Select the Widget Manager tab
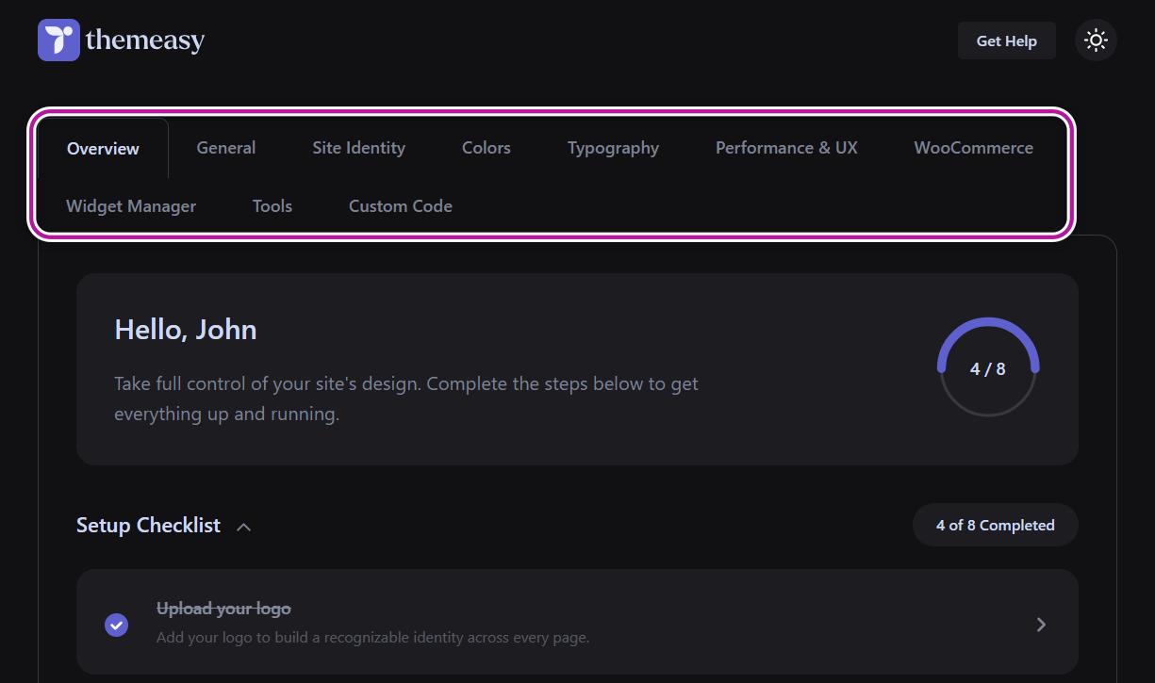This screenshot has height=683, width=1155. click(131, 205)
